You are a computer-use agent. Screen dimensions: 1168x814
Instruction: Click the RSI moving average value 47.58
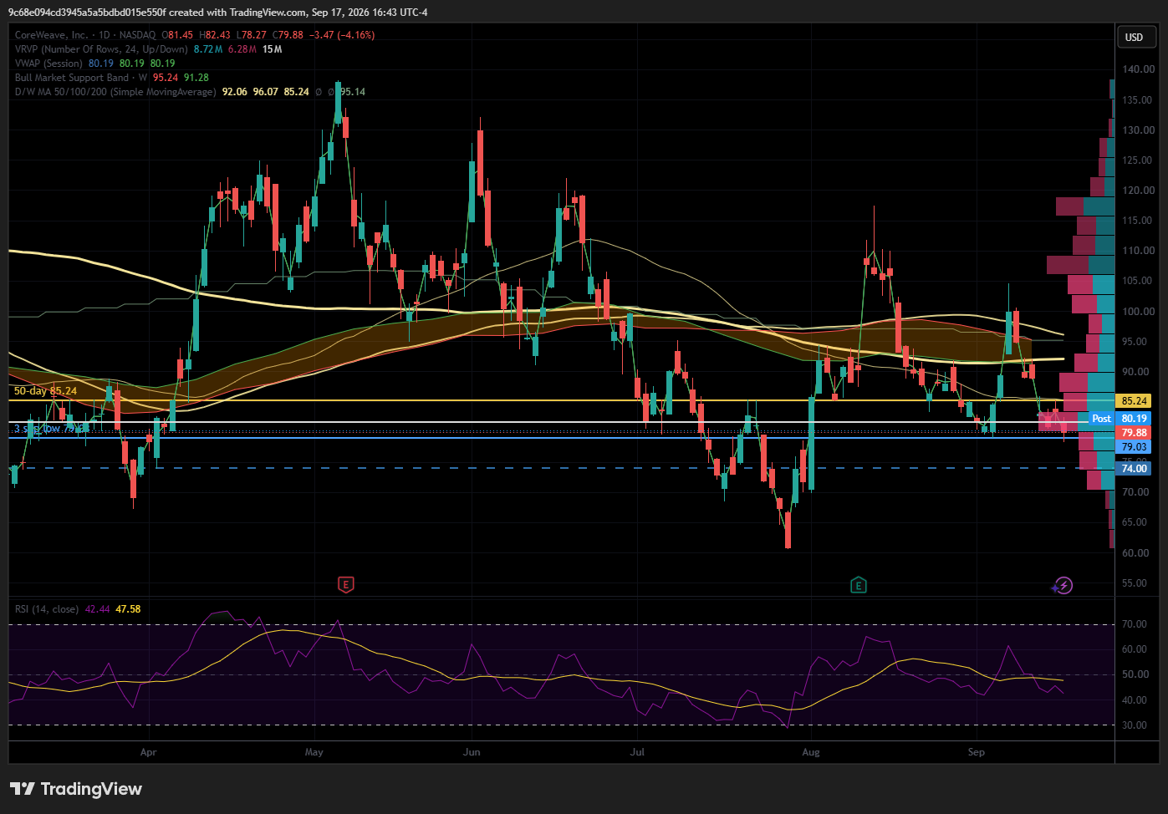pyautogui.click(x=128, y=609)
